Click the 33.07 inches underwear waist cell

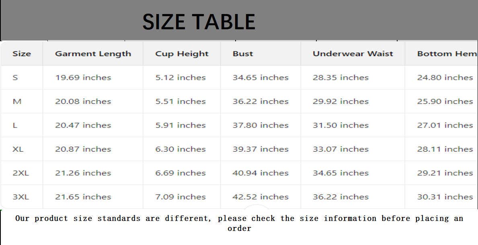coord(341,149)
